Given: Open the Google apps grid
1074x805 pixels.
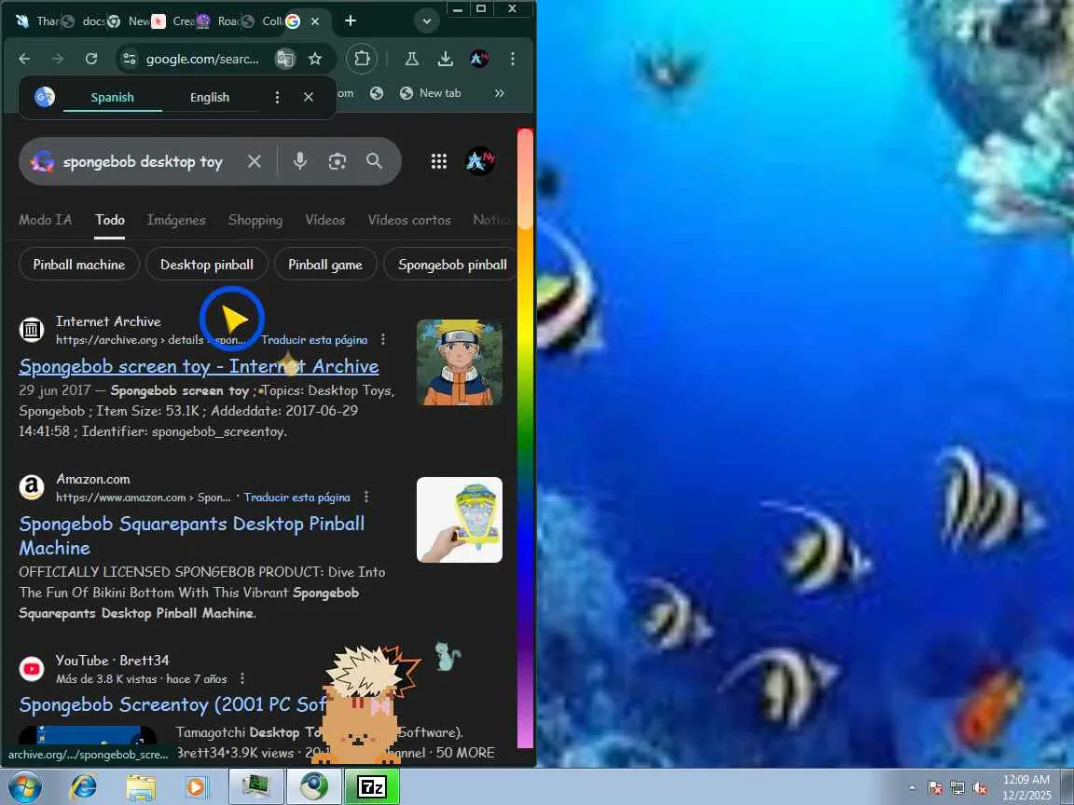Looking at the screenshot, I should coord(439,161).
